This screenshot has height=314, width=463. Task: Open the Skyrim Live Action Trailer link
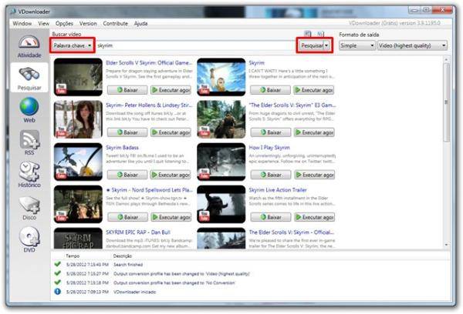278,189
